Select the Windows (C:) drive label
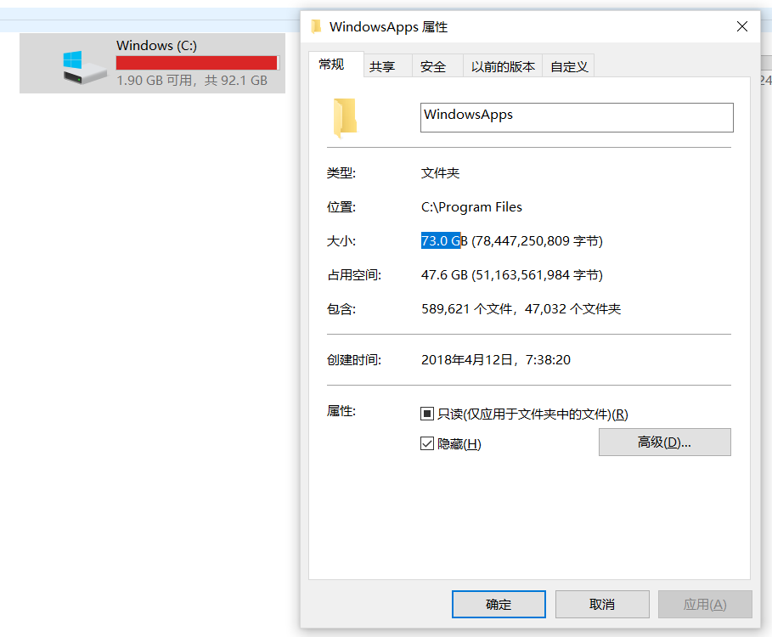The width and height of the screenshot is (772, 637). 156,46
